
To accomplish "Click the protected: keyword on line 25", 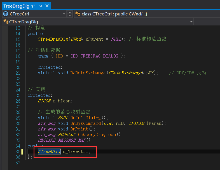I will 40,95.
